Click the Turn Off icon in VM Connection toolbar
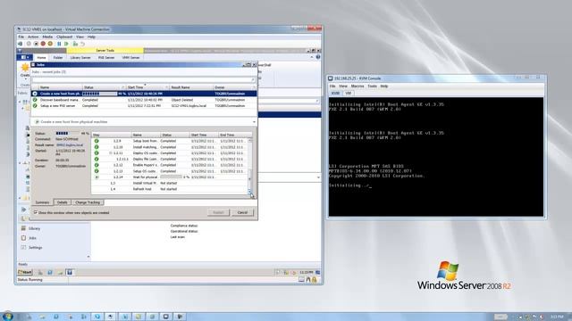Image resolution: width=572 pixels, height=321 pixels. tap(36, 44)
